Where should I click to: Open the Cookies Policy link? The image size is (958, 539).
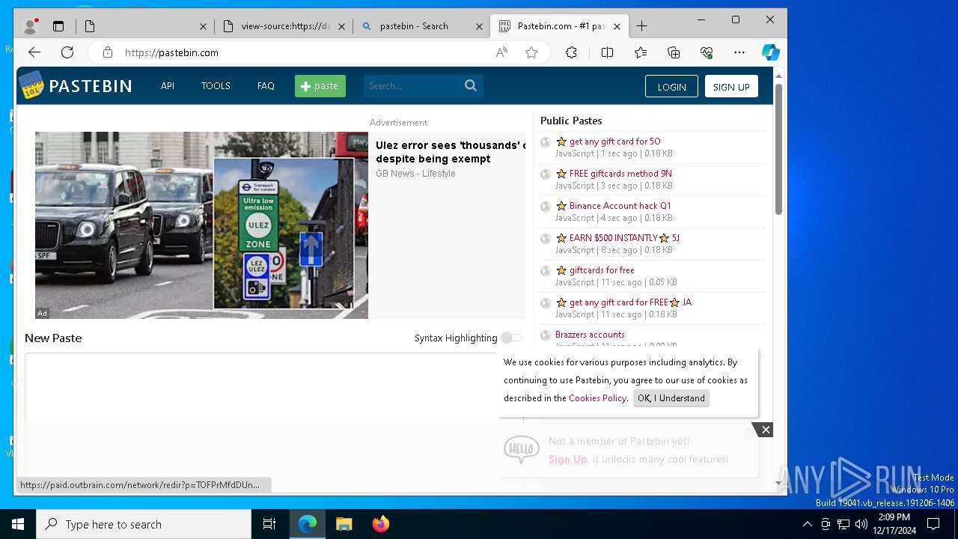pos(597,398)
